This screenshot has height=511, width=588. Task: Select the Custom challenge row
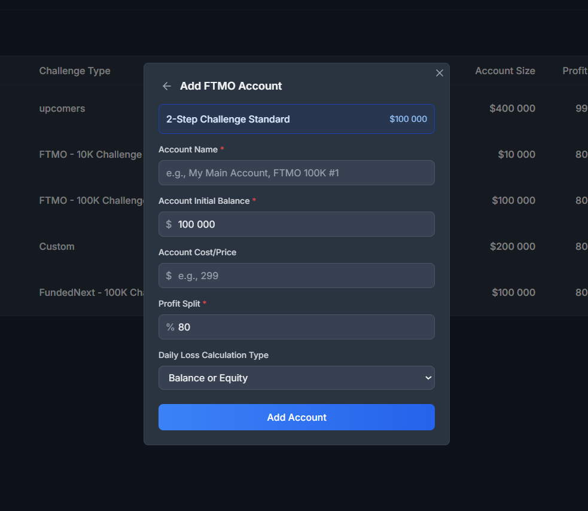click(57, 246)
